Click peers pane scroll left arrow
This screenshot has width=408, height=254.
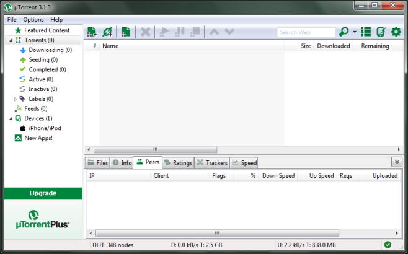(91, 233)
